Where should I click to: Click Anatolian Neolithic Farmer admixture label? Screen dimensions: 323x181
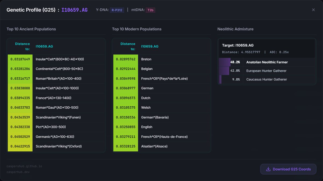pos(267,62)
